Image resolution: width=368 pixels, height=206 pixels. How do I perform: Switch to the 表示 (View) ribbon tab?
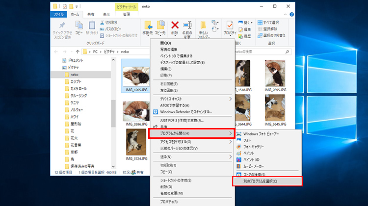(x=106, y=15)
